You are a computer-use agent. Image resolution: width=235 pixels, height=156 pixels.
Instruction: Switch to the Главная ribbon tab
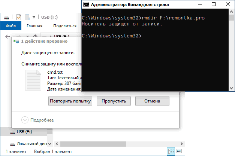tap(34, 26)
